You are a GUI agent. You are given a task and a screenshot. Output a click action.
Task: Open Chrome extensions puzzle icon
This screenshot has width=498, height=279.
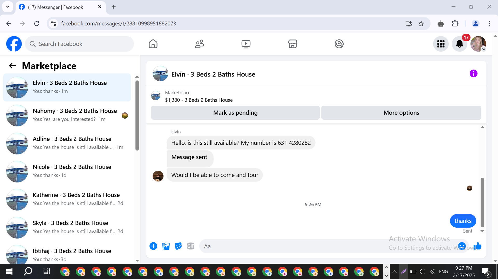coord(455,24)
